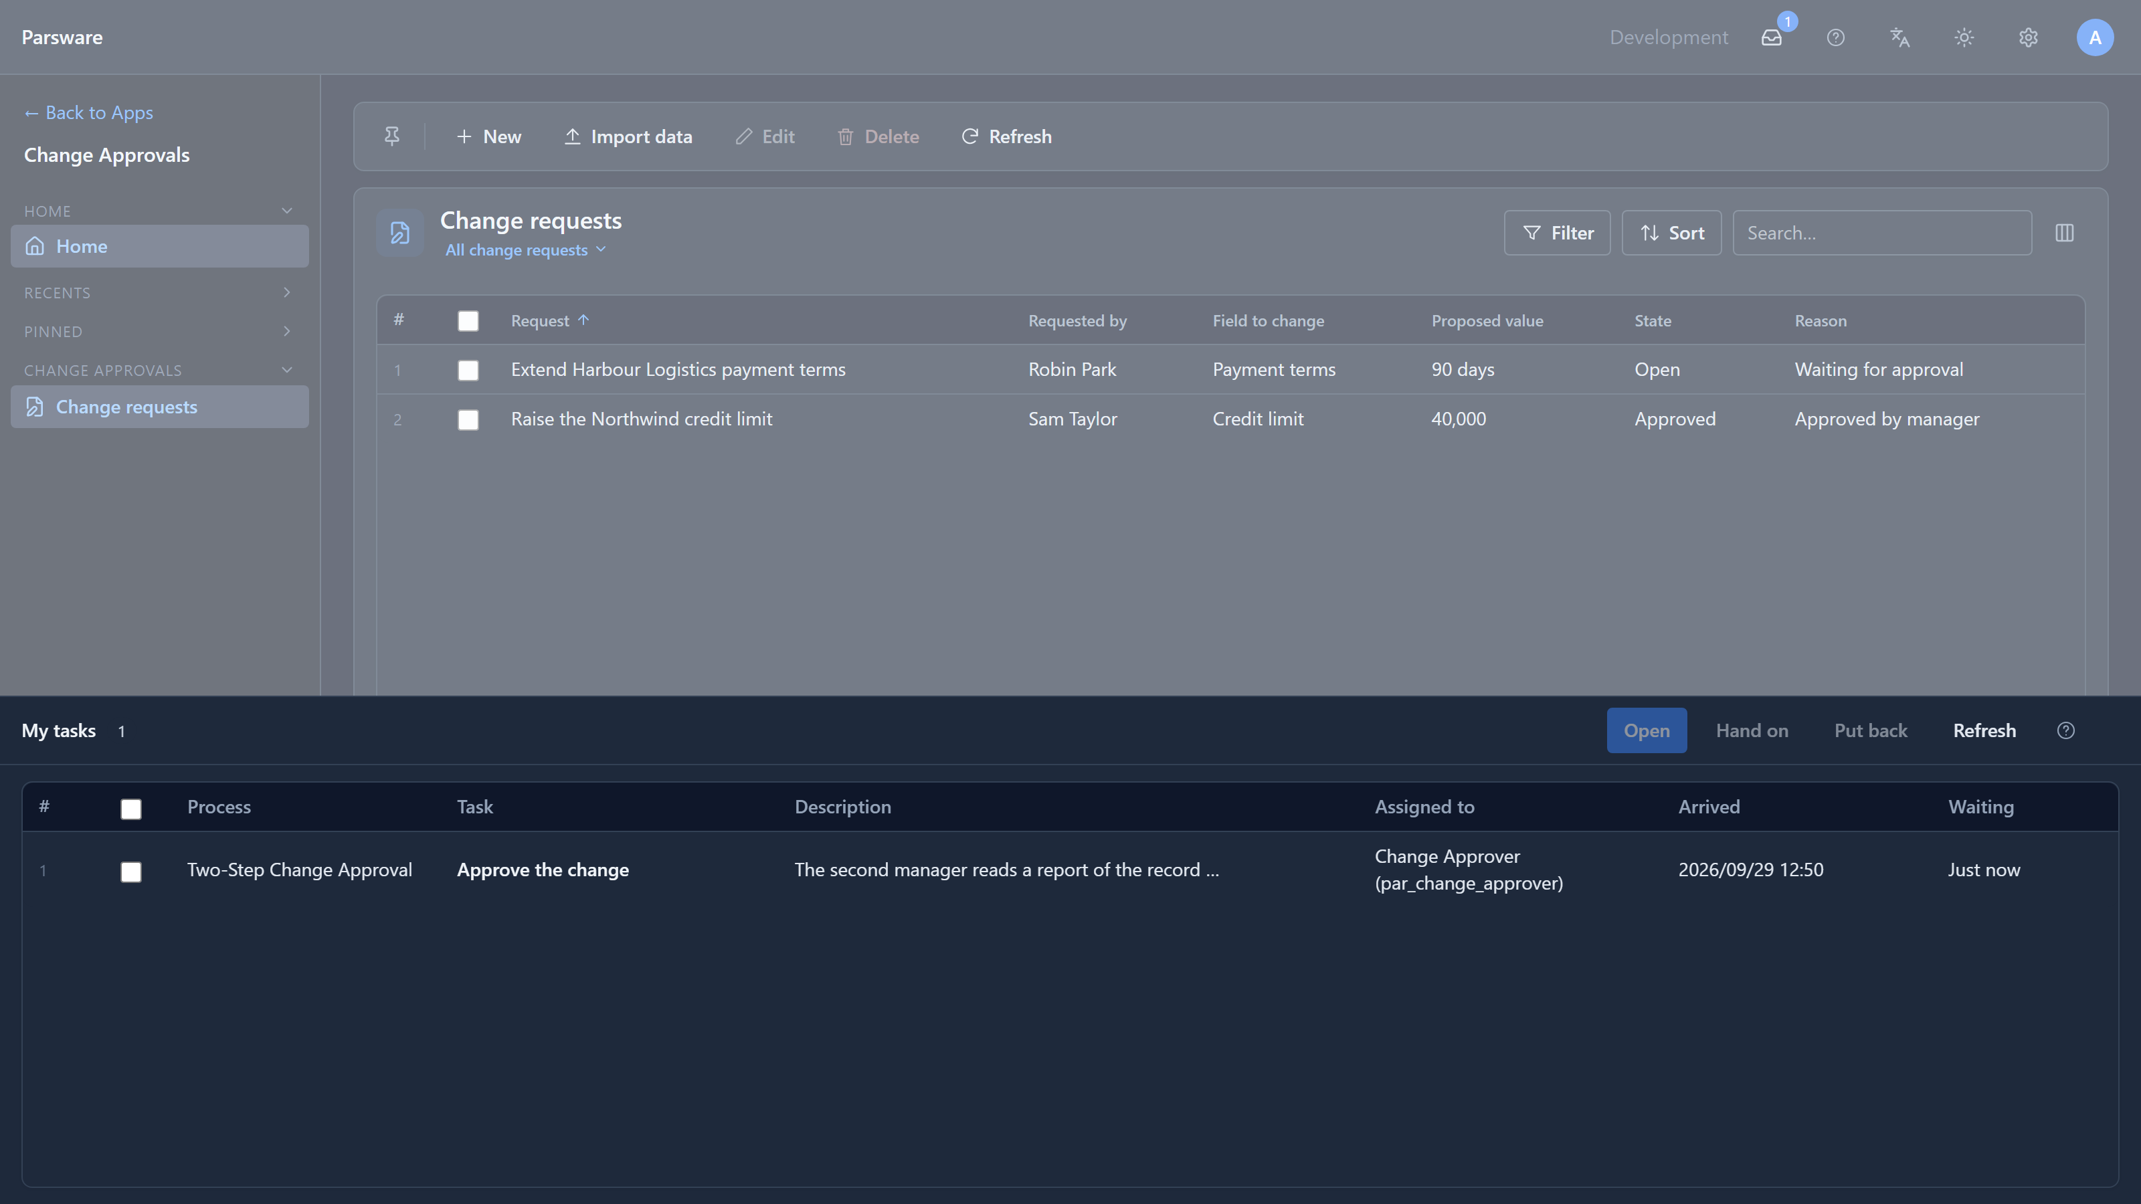Check the Two-Step Change Approval task row

(130, 872)
